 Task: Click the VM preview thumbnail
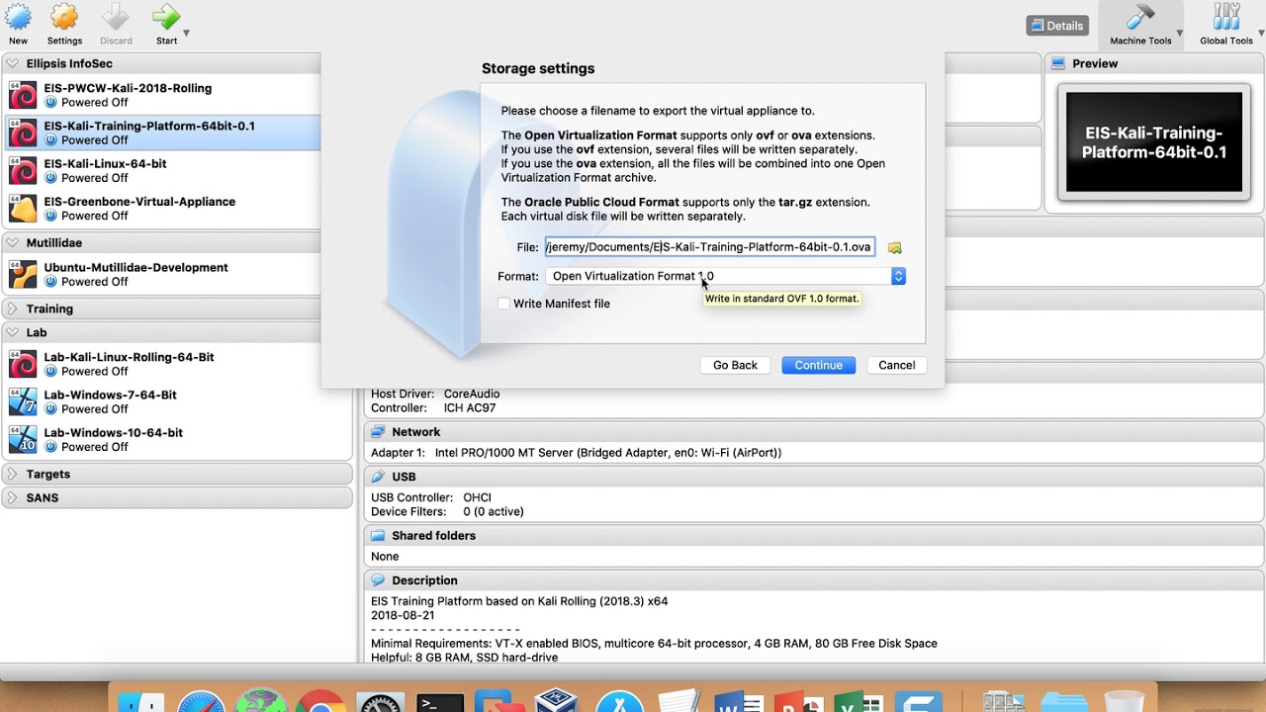coord(1154,142)
